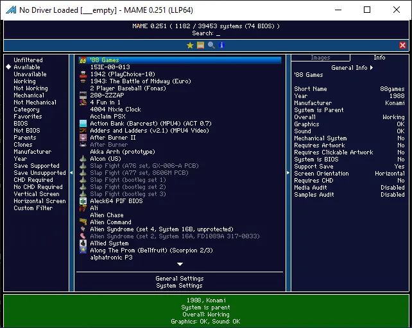Click the blue info toolbar icon
Viewport: 412px width, 328px height.
point(221,45)
